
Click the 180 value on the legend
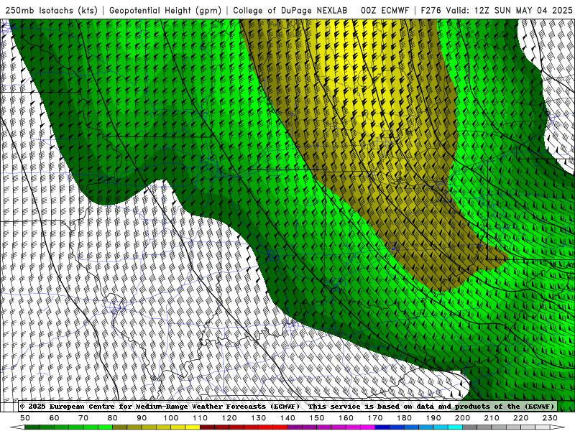(404, 418)
